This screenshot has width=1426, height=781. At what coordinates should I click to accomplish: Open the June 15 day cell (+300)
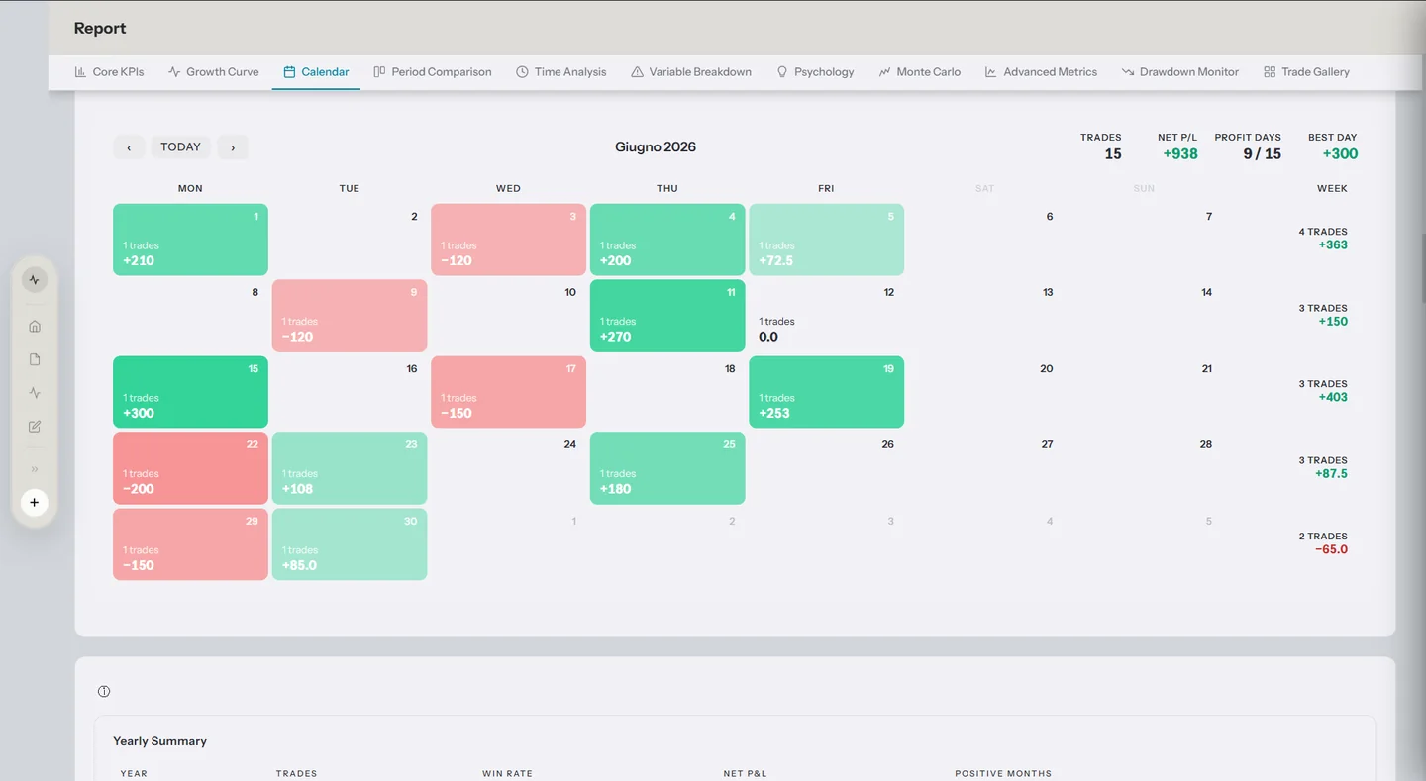pyautogui.click(x=190, y=392)
